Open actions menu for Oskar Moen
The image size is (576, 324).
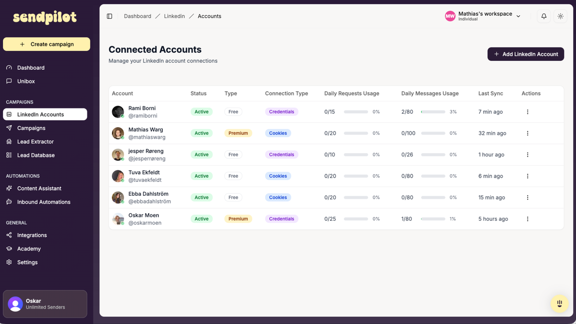(x=528, y=219)
